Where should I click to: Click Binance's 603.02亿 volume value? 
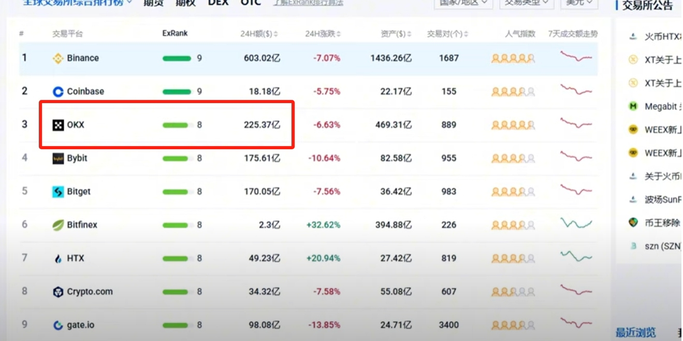point(262,58)
